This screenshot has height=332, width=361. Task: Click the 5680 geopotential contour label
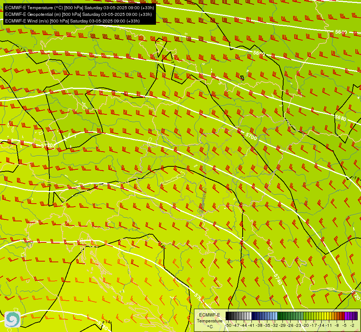click(340, 118)
